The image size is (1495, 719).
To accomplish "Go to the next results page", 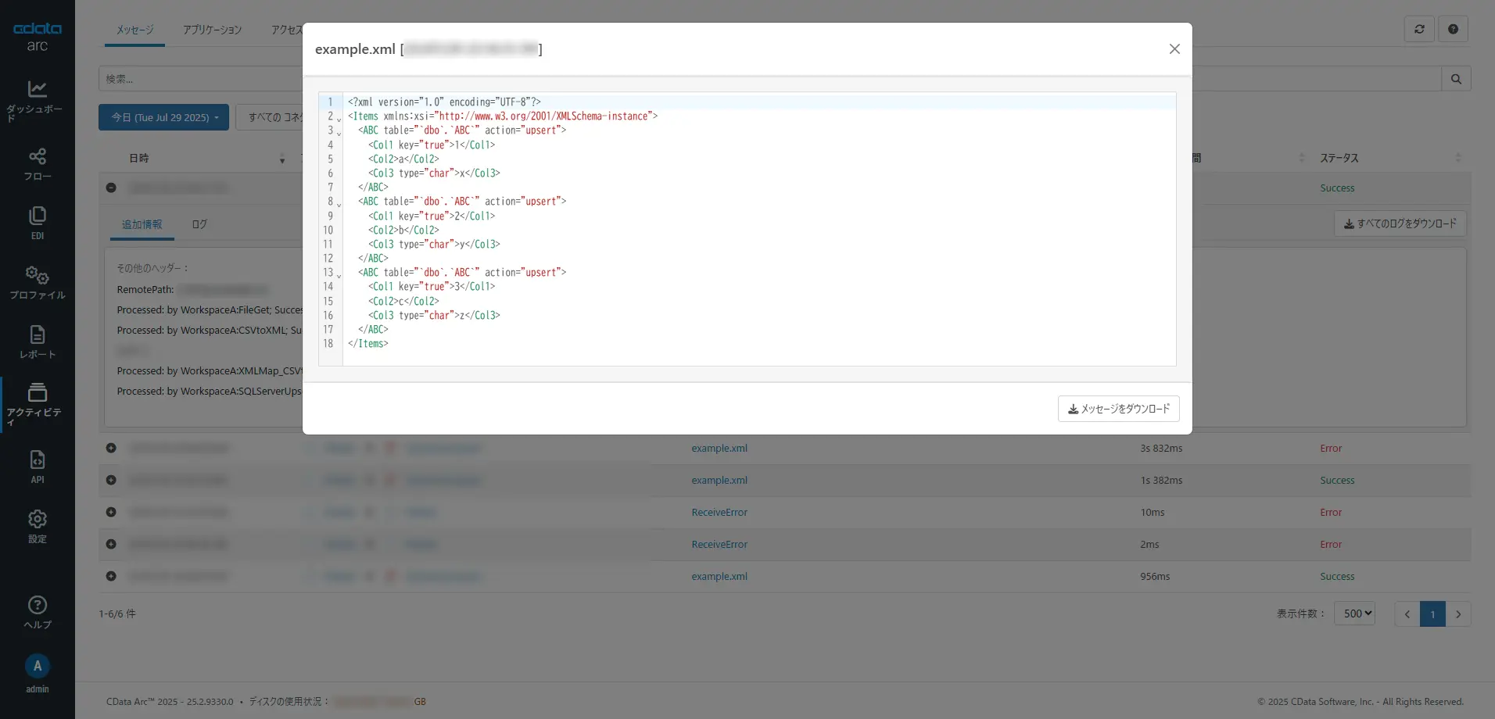I will click(x=1457, y=613).
